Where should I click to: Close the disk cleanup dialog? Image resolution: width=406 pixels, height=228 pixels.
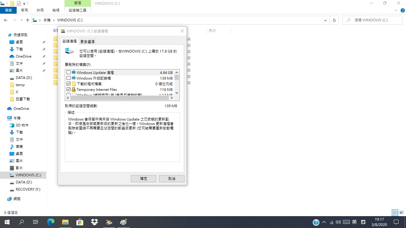(182, 31)
